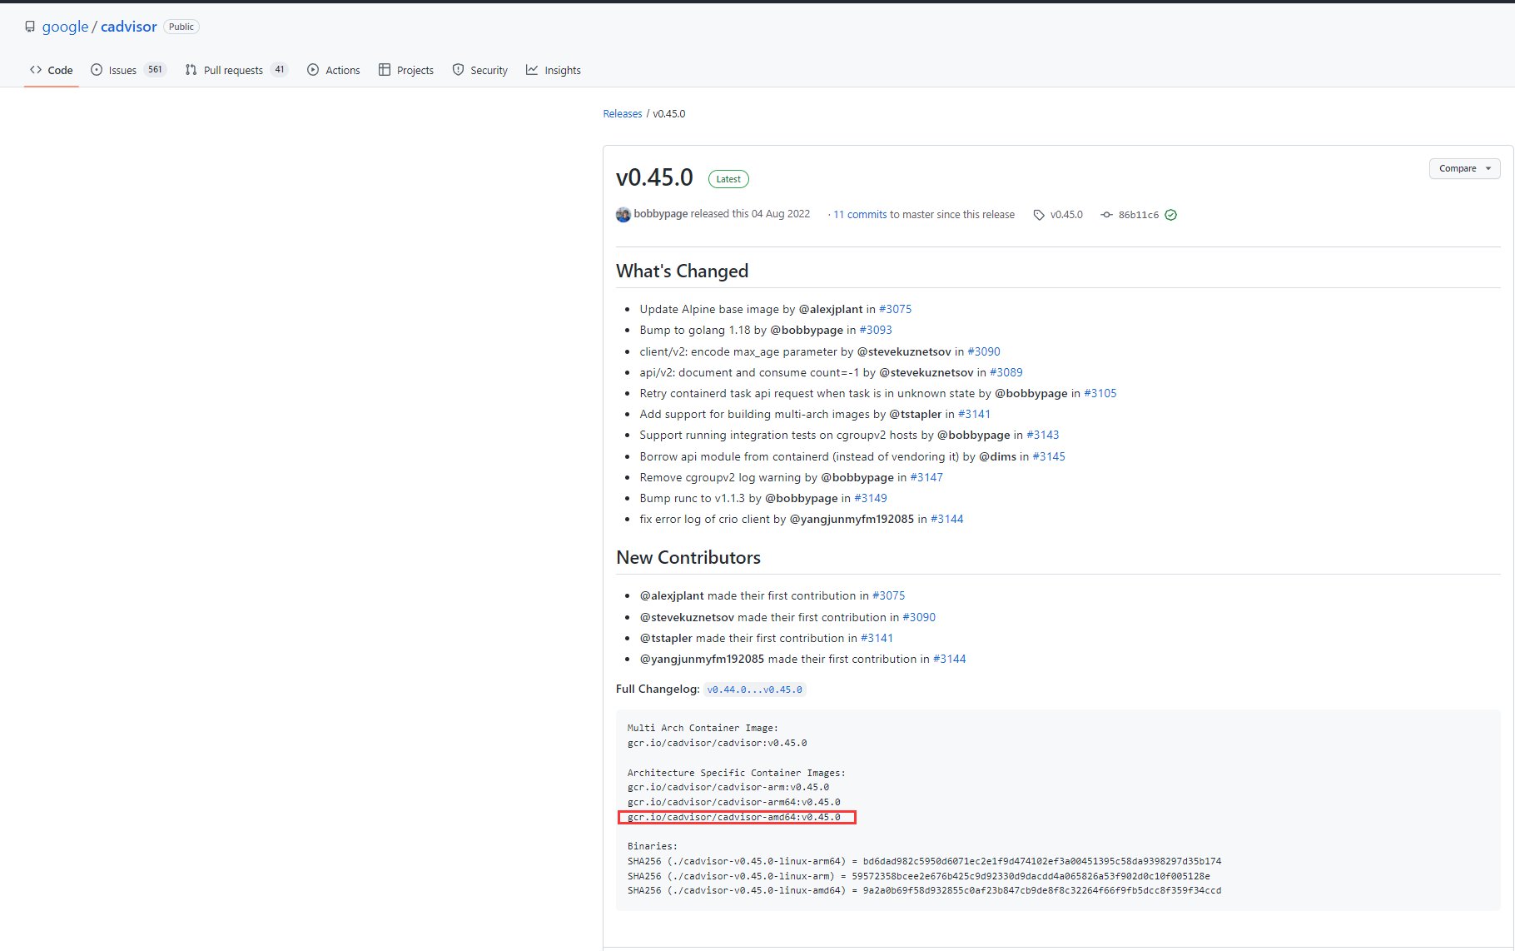Click text gcr.io/cadvisor/cadvisor-arm:v0.45.0

pos(728,787)
